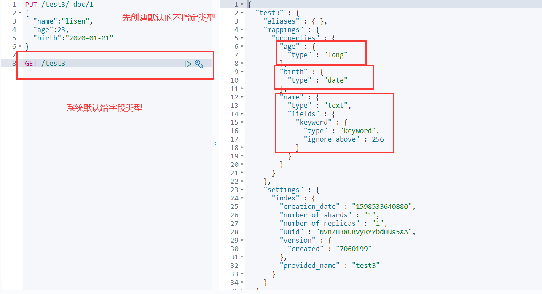Fold the "version" block at response line 29
The width and height of the screenshot is (542, 294).
click(x=242, y=241)
